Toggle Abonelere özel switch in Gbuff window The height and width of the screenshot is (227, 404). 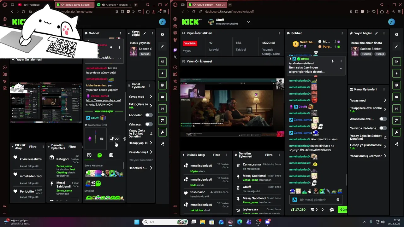(x=383, y=119)
